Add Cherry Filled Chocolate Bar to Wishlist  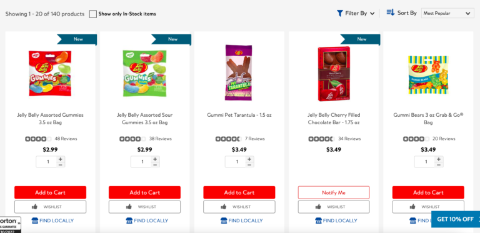334,207
